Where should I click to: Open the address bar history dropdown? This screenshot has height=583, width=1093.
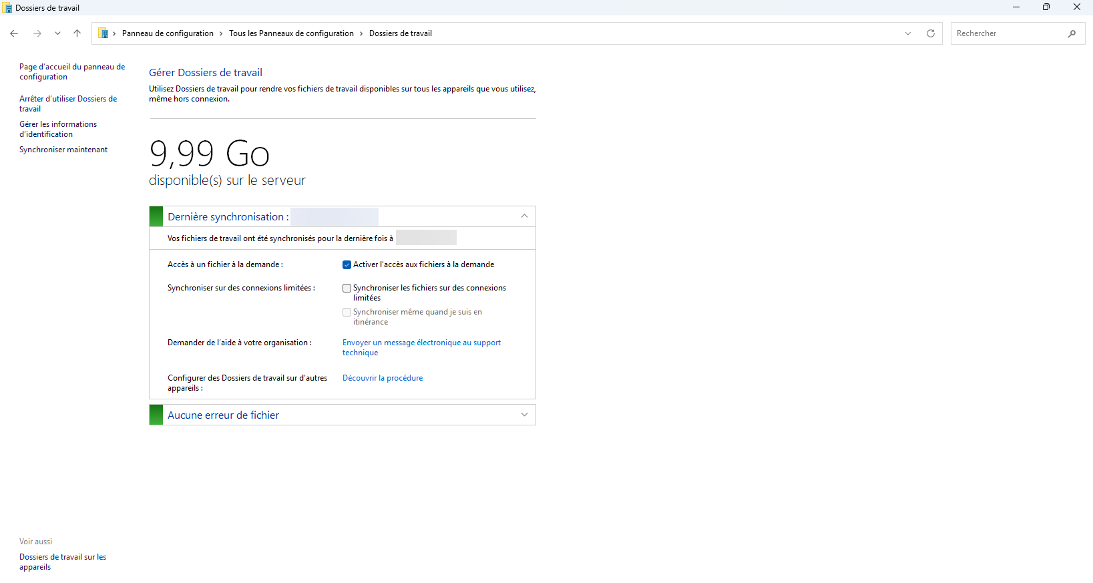907,33
